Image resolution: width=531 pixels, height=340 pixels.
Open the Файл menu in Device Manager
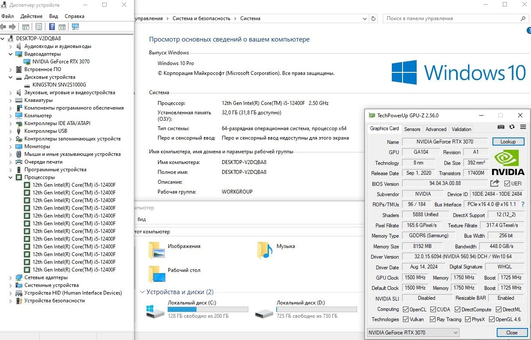point(7,16)
